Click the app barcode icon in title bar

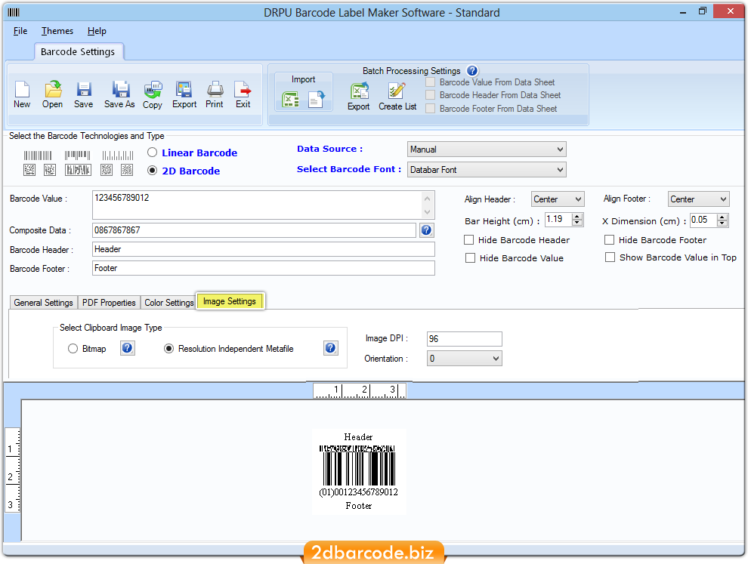click(14, 12)
